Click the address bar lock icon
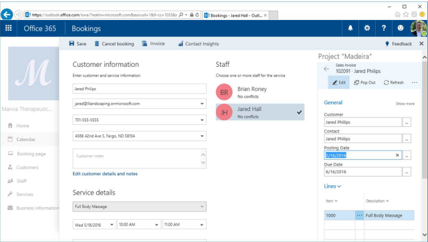Image resolution: width=428 pixels, height=242 pixels. tap(192, 15)
